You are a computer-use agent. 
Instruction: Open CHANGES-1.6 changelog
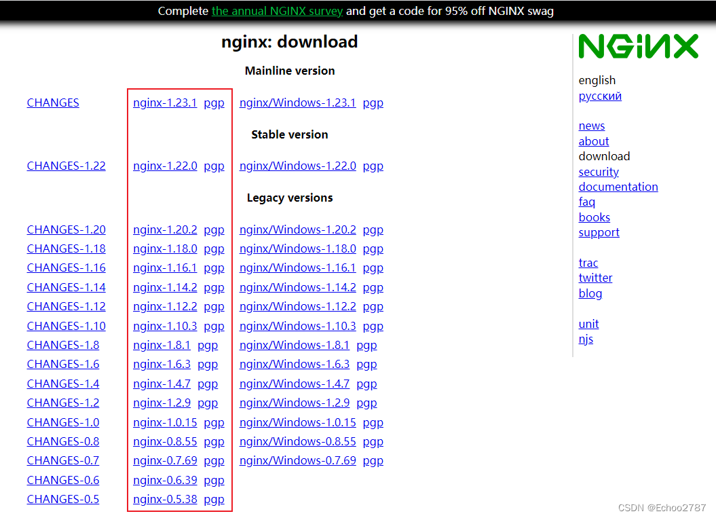pos(63,364)
